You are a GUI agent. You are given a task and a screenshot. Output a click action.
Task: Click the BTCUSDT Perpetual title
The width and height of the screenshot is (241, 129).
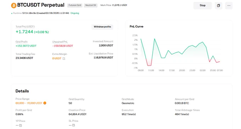tap(41, 5)
